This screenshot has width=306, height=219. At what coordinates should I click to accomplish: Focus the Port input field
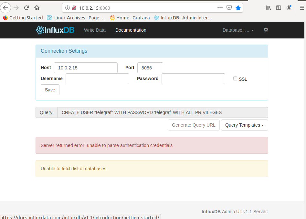pyautogui.click(x=150, y=68)
